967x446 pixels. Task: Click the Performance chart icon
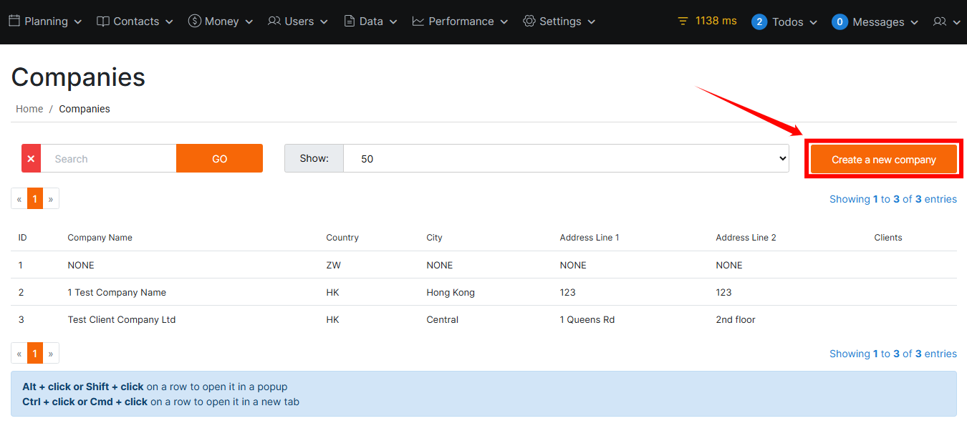(418, 21)
